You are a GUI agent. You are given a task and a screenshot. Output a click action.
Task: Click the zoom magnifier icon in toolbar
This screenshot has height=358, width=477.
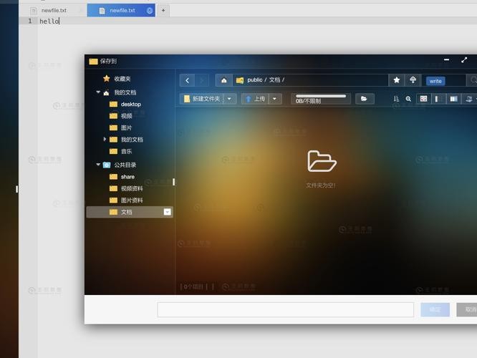[408, 99]
